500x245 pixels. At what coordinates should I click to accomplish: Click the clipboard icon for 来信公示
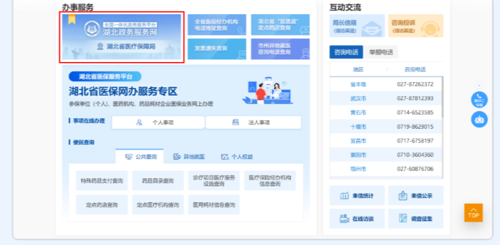click(x=403, y=195)
